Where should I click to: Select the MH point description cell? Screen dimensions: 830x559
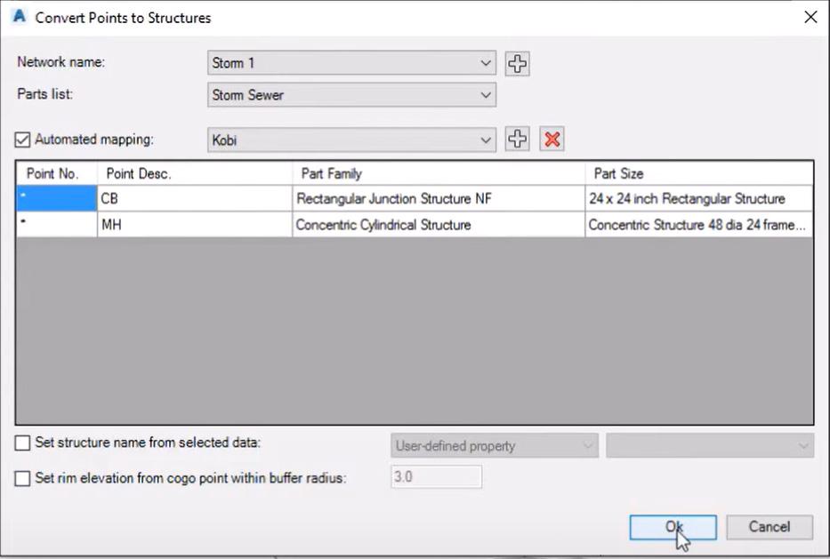(195, 225)
